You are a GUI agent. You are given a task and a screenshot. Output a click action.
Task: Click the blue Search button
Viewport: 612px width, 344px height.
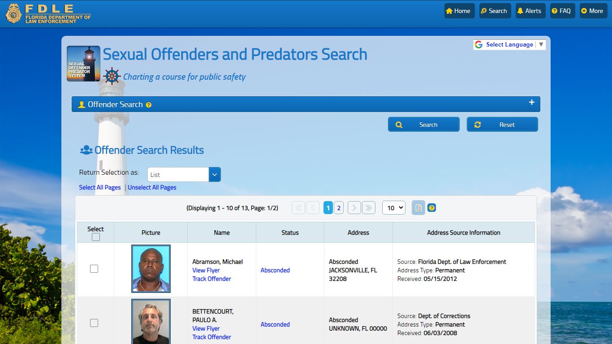(x=423, y=125)
